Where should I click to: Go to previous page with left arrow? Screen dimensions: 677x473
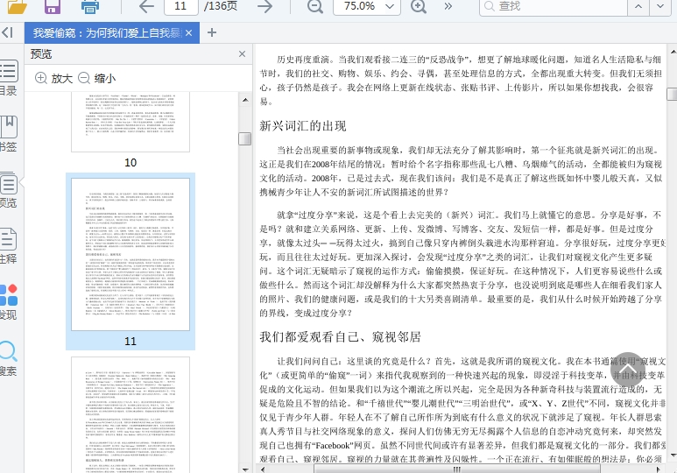(x=146, y=6)
